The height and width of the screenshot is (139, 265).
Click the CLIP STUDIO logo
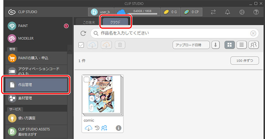(23, 12)
